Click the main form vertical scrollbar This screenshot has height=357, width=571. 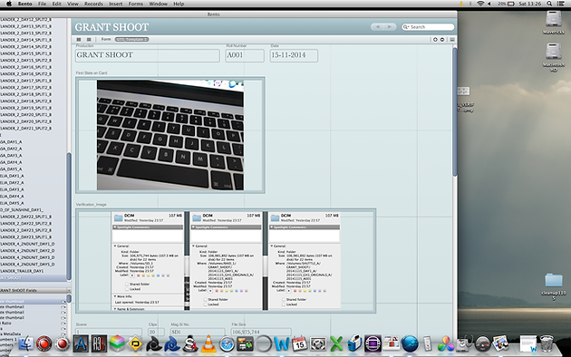click(454, 112)
